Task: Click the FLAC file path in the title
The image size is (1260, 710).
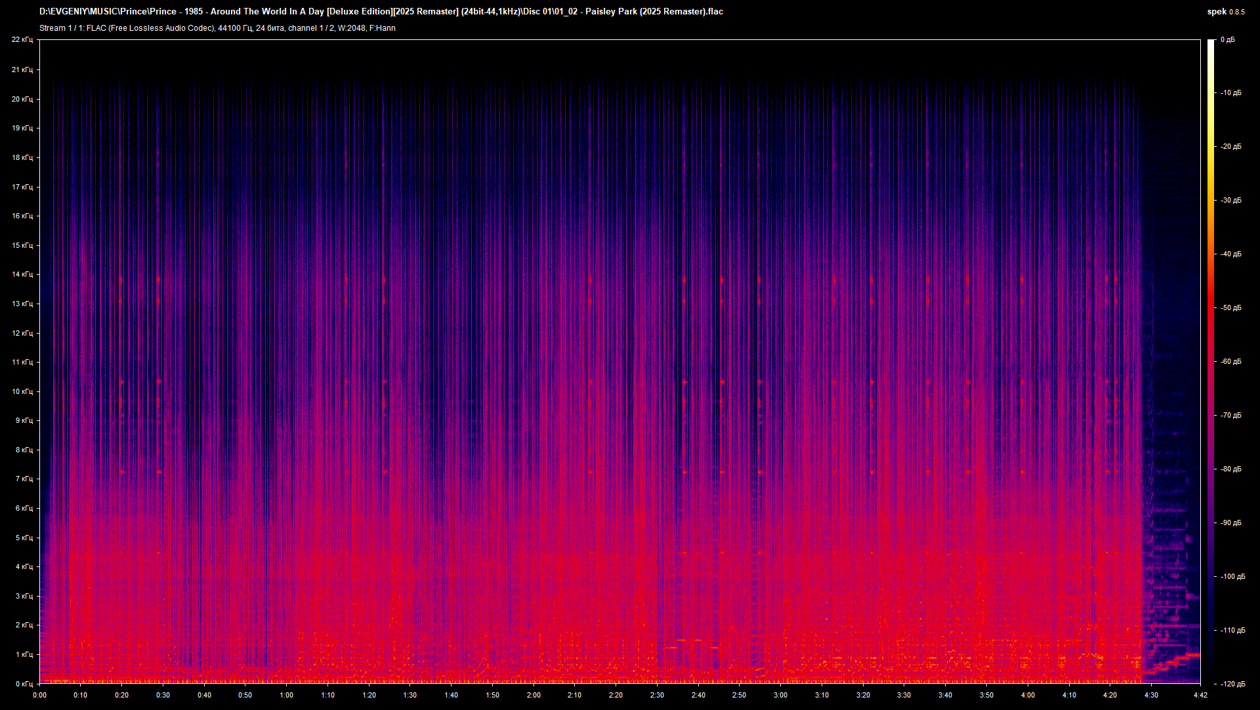Action: (381, 11)
